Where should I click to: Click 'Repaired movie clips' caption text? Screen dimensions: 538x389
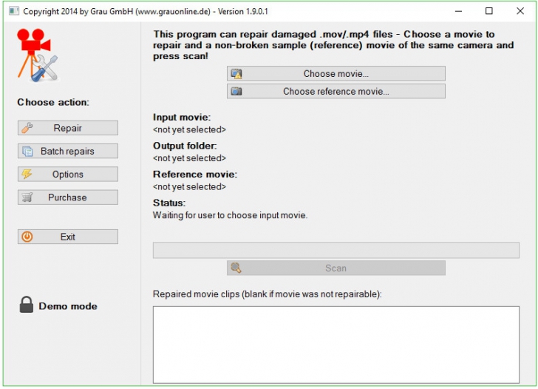267,294
